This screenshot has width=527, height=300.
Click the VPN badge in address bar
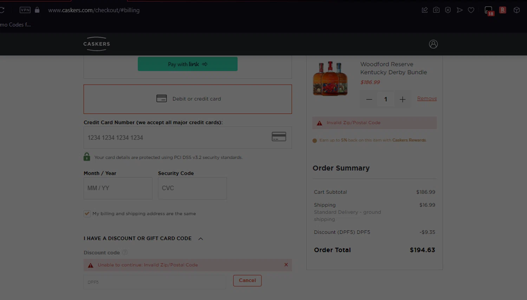(25, 10)
